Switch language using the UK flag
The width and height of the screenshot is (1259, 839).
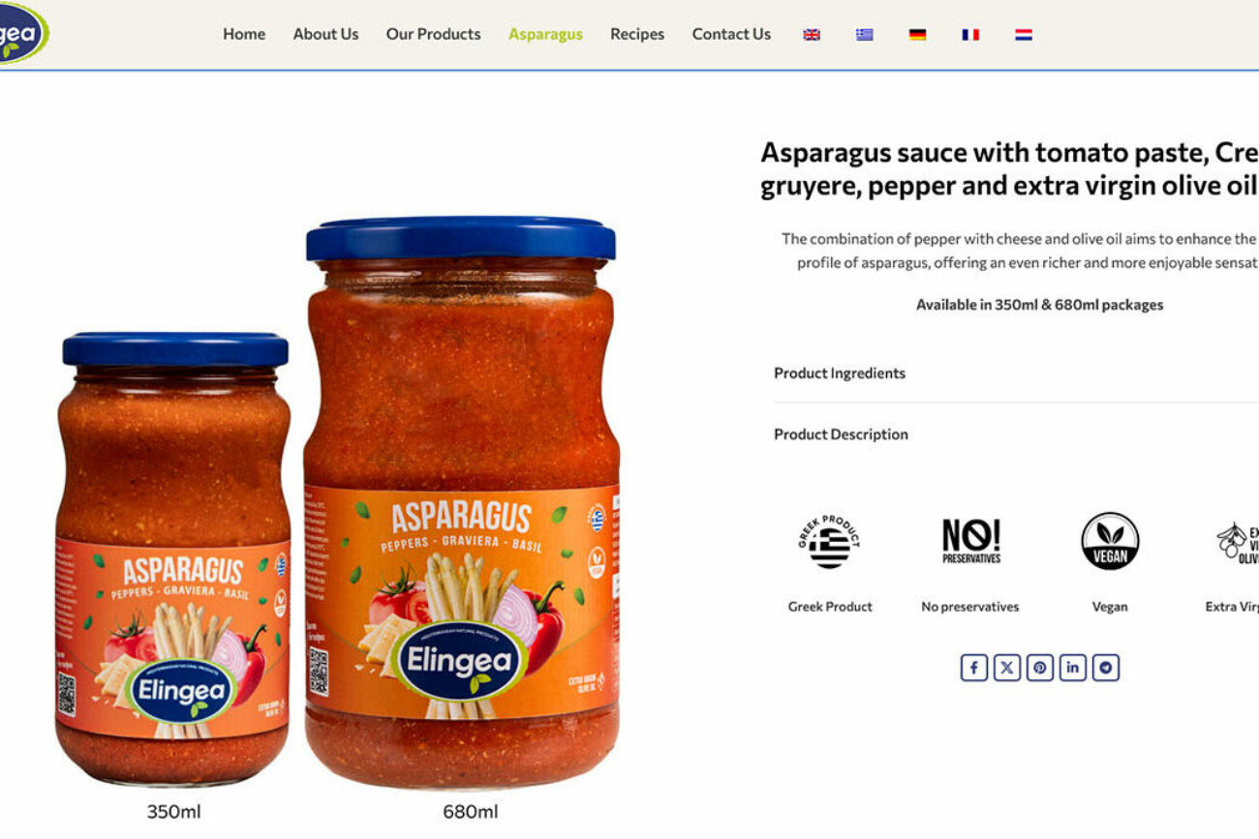pos(812,35)
